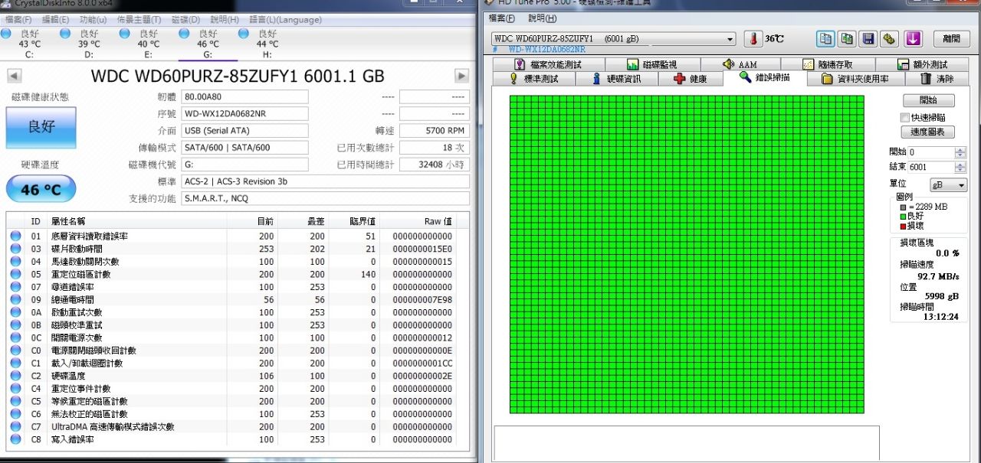This screenshot has width=981, height=463.
Task: Open 磁碟監視 tab in HD Tune
Action: click(x=653, y=65)
